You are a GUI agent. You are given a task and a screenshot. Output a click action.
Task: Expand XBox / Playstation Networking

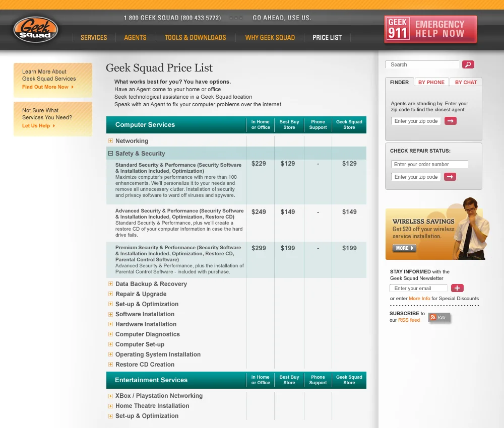110,396
